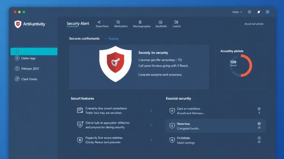Click the Securt features heading
Image resolution: width=284 pixels, height=159 pixels.
click(82, 99)
